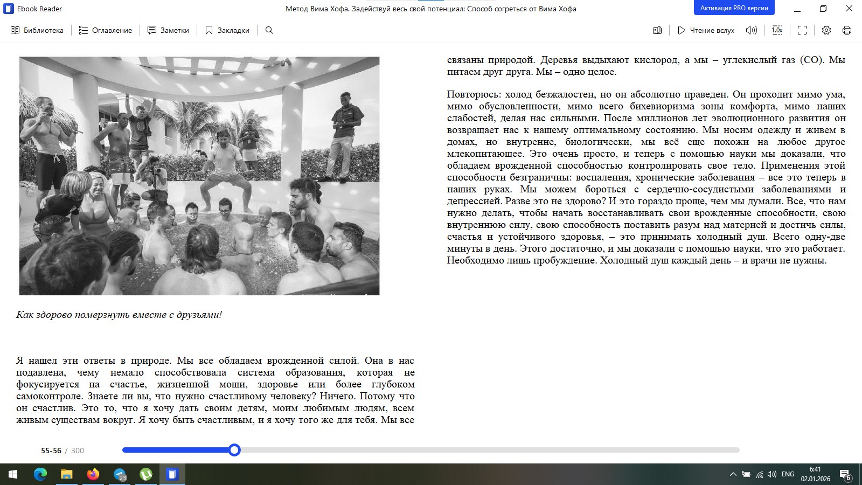
Task: Click the Ebook Reader taskbar icon
Action: pos(172,474)
